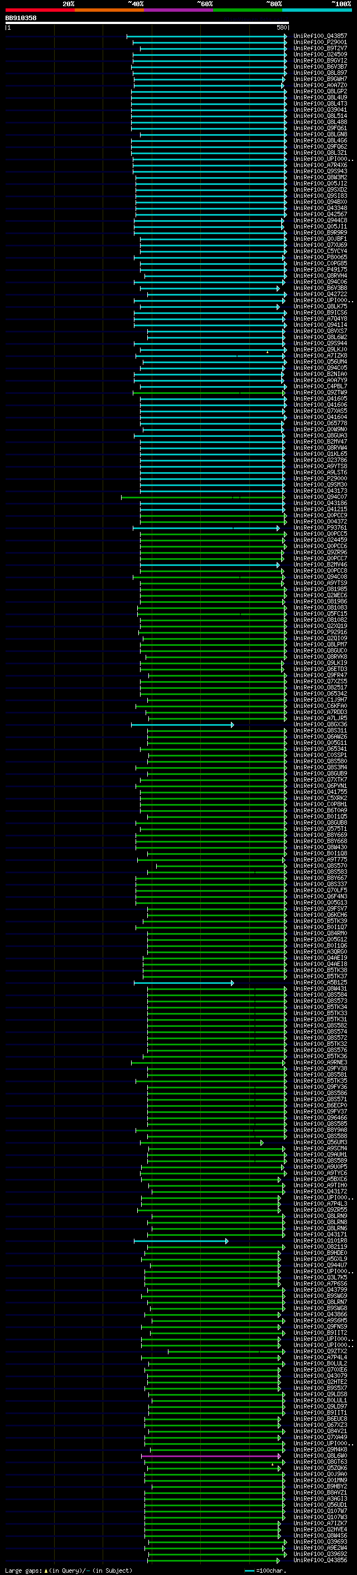This screenshot has height=1575, width=357.
Task: Click the label UniRef100_Q3L7K5
Action: coord(320,1277)
